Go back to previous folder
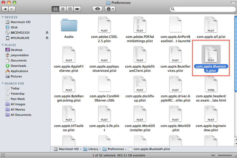The height and width of the screenshot is (158, 237). [x=5, y=9]
